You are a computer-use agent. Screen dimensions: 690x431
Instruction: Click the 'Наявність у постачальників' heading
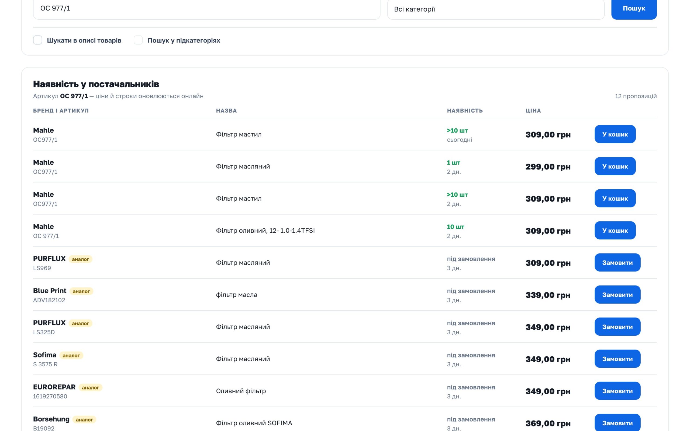pyautogui.click(x=96, y=84)
